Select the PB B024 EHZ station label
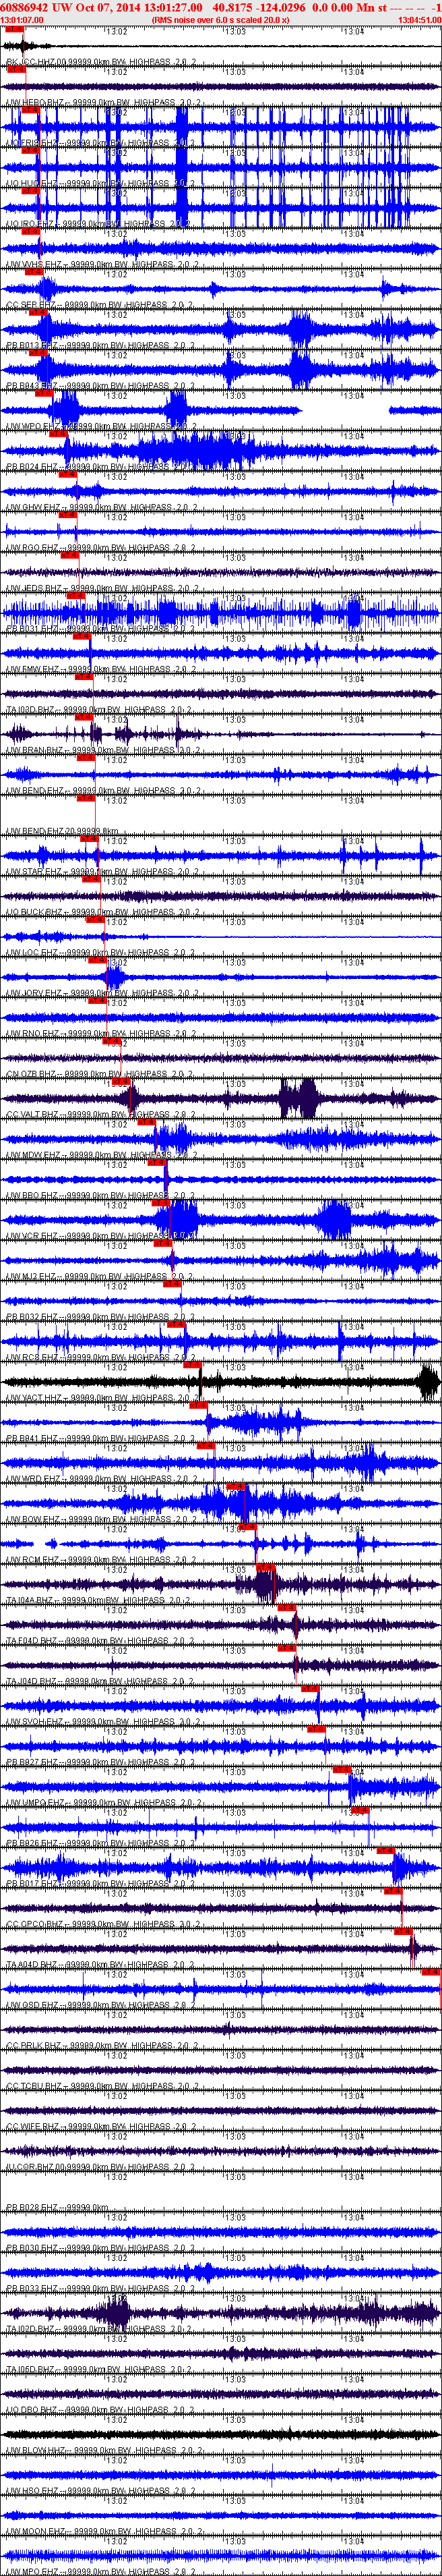The image size is (442, 2576). pos(102,467)
